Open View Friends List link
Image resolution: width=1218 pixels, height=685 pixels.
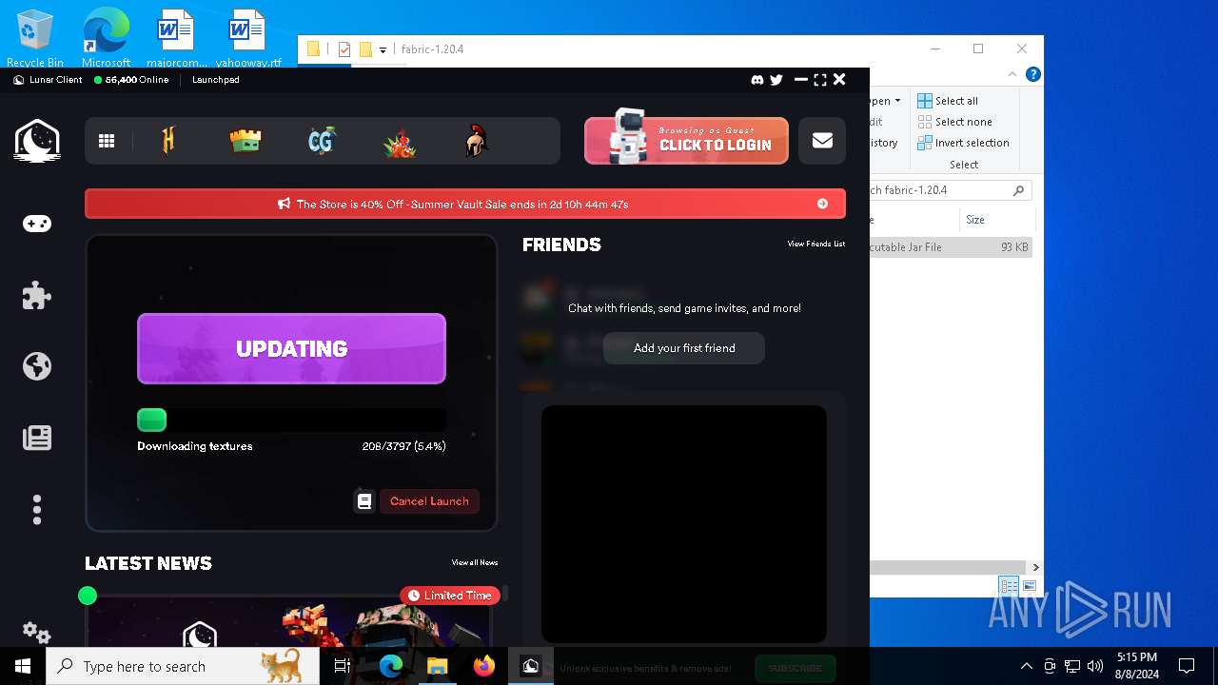[816, 245]
